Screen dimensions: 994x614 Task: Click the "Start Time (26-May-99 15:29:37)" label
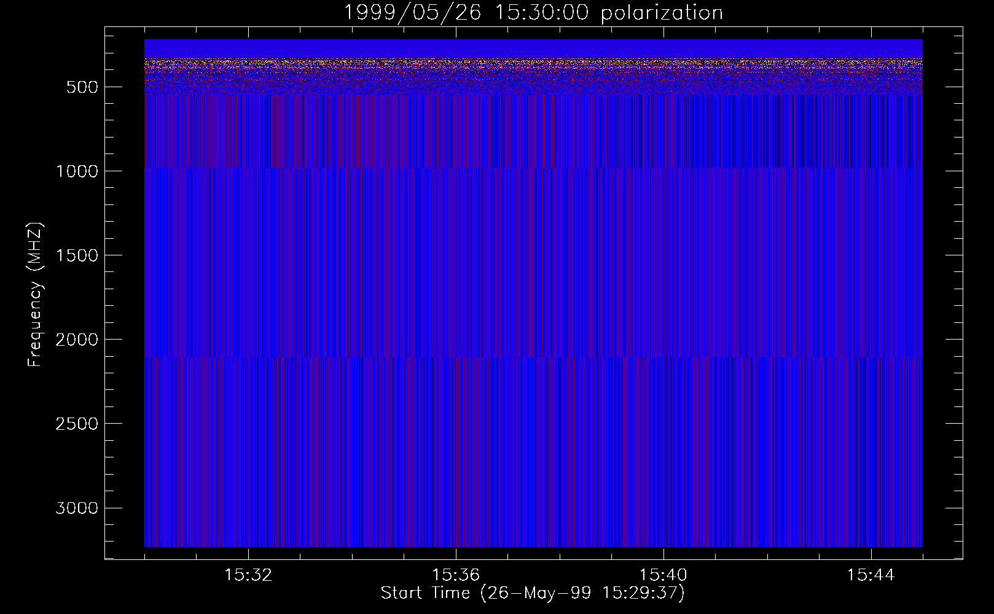(533, 593)
